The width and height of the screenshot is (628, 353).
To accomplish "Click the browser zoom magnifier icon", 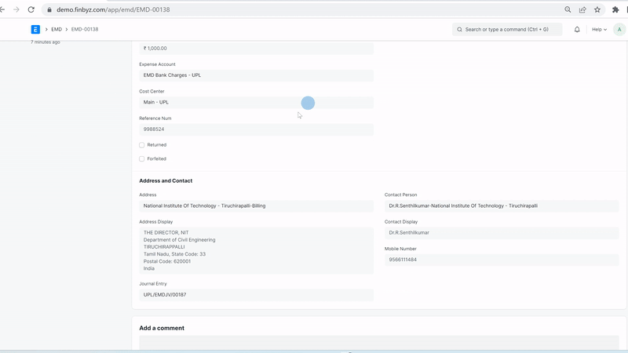I will point(568,9).
